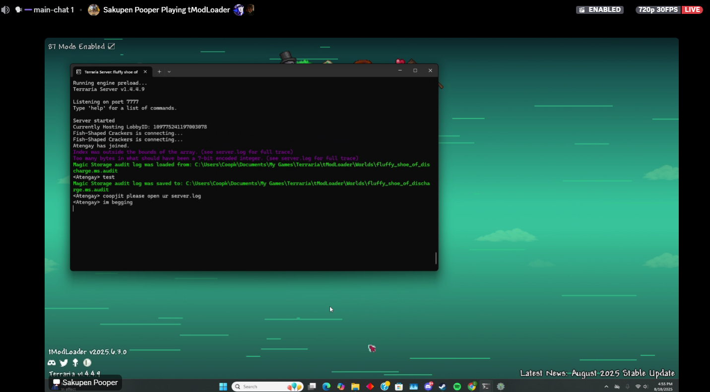Open the red diamond app on taskbar

[370, 387]
